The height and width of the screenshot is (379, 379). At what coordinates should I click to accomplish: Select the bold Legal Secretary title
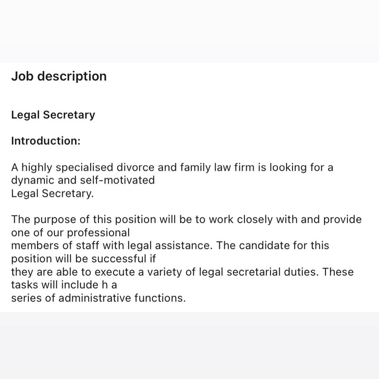pyautogui.click(x=53, y=115)
